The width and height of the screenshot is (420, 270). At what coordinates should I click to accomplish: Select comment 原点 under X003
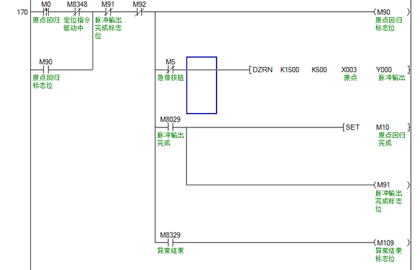click(350, 78)
